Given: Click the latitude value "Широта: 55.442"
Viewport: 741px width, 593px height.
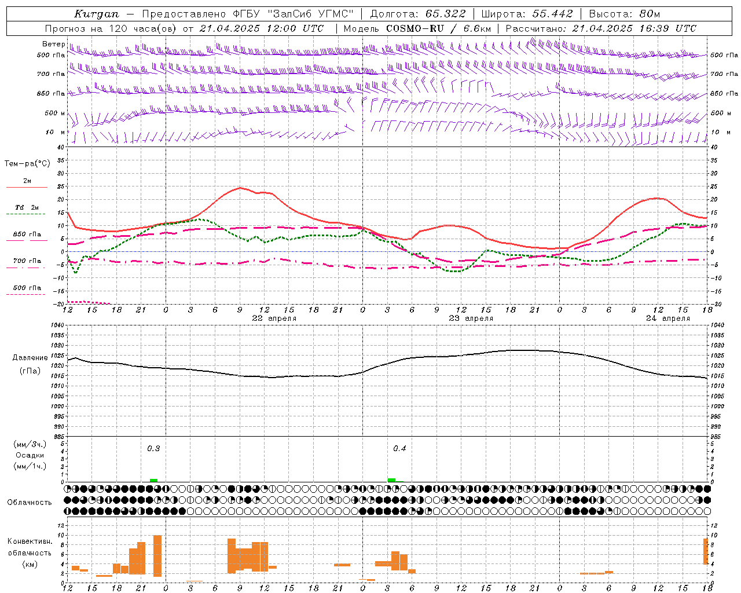Looking at the screenshot, I should [527, 14].
